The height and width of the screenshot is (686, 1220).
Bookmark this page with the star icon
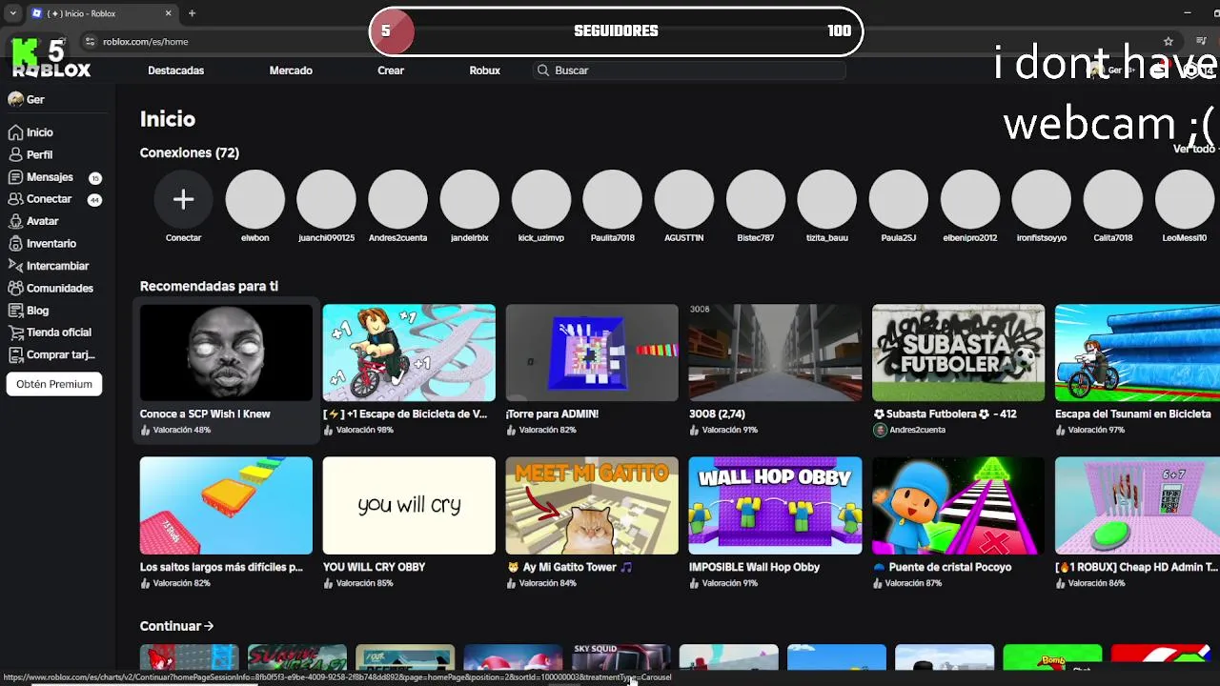[x=1169, y=42]
